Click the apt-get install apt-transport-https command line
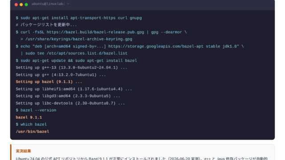Screen dimensions: 285x160 point(79,18)
